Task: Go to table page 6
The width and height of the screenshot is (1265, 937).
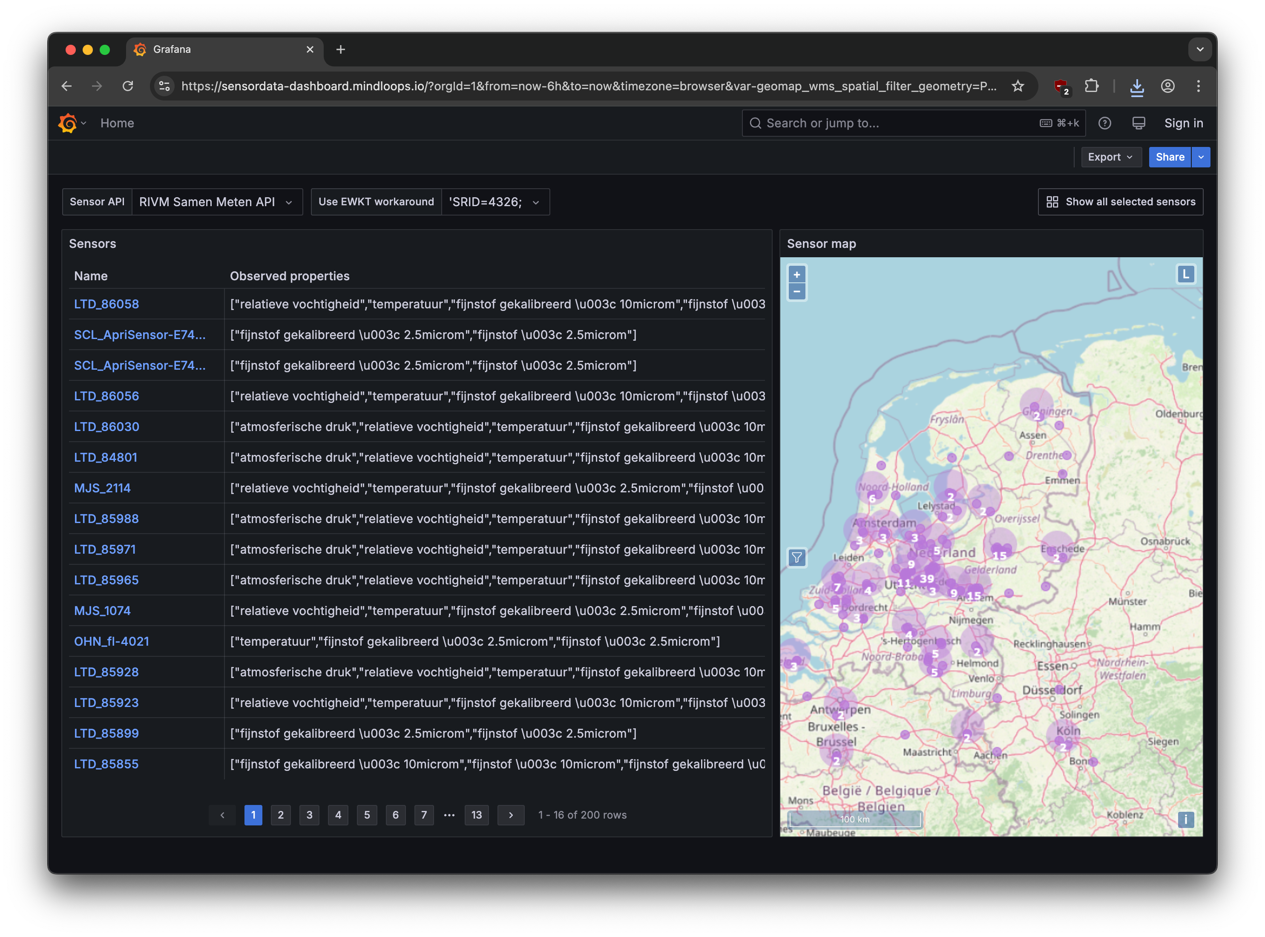Action: [395, 815]
